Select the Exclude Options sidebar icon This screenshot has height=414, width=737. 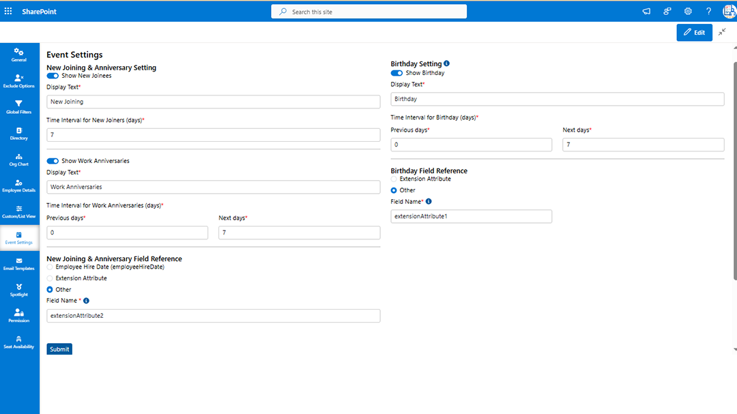click(19, 81)
